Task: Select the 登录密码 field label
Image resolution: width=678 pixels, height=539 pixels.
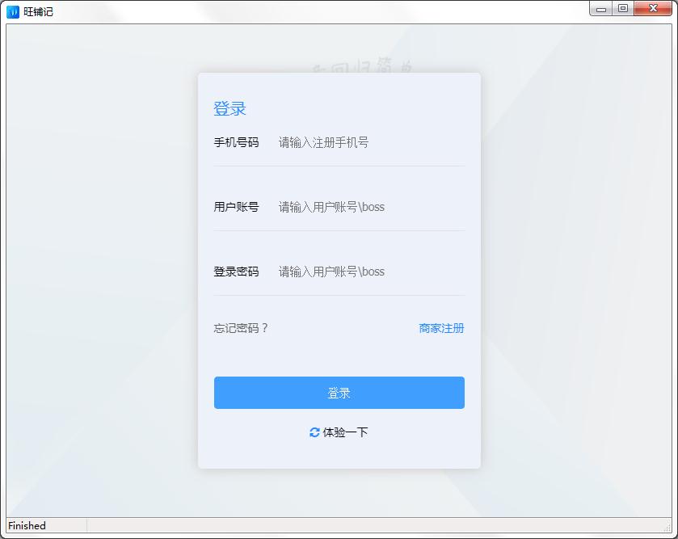Action: click(237, 272)
